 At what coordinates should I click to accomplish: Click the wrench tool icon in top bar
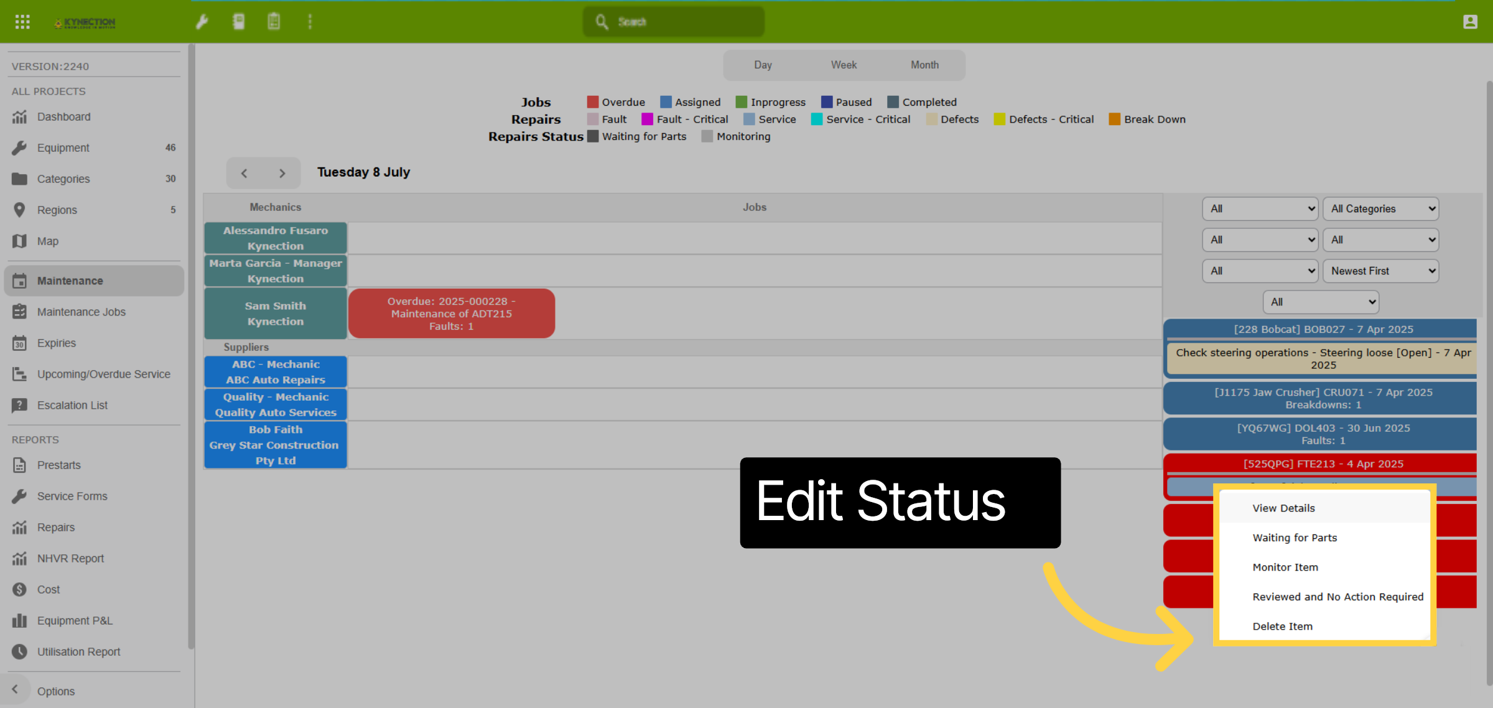(x=202, y=22)
